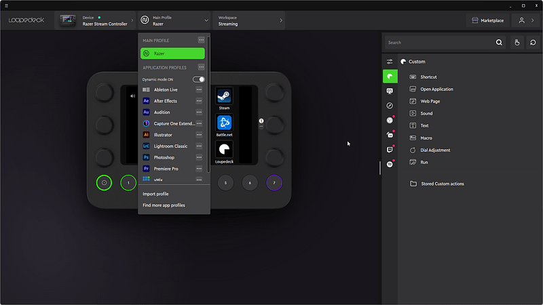Expand the Workspace Streaming selector

(x=249, y=20)
